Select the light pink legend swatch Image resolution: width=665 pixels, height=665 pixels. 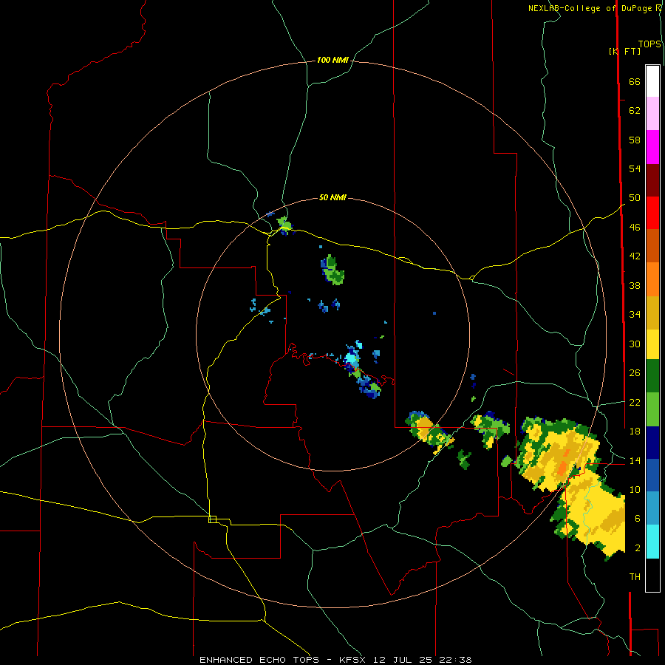[652, 113]
